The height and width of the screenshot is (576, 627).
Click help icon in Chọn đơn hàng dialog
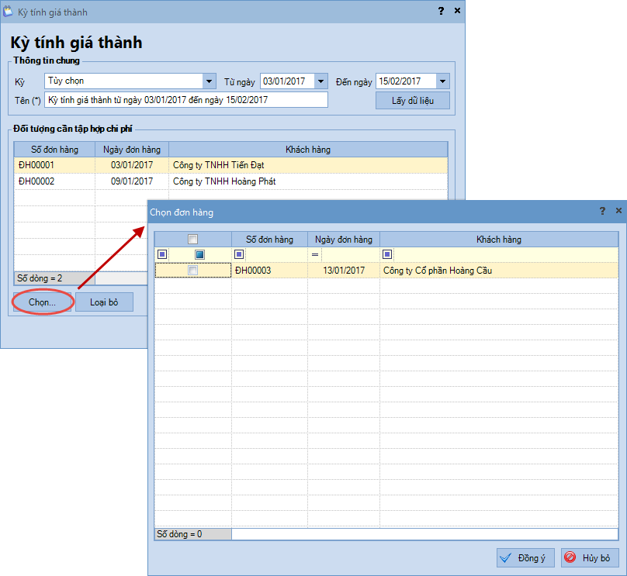602,211
